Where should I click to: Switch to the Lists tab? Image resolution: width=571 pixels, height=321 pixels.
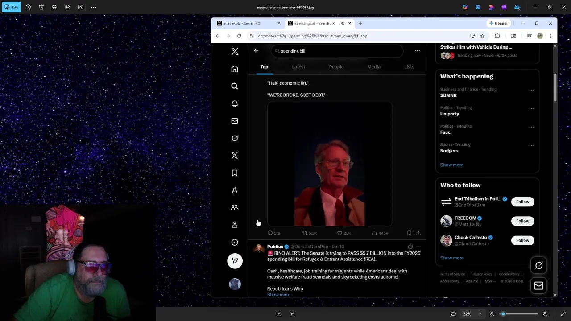point(409,67)
